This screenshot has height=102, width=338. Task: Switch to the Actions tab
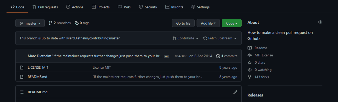pyautogui.click(x=75, y=7)
